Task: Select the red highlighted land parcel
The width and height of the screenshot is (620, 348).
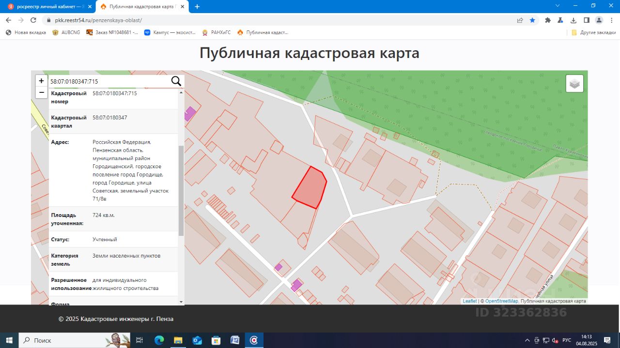Action: point(310,188)
